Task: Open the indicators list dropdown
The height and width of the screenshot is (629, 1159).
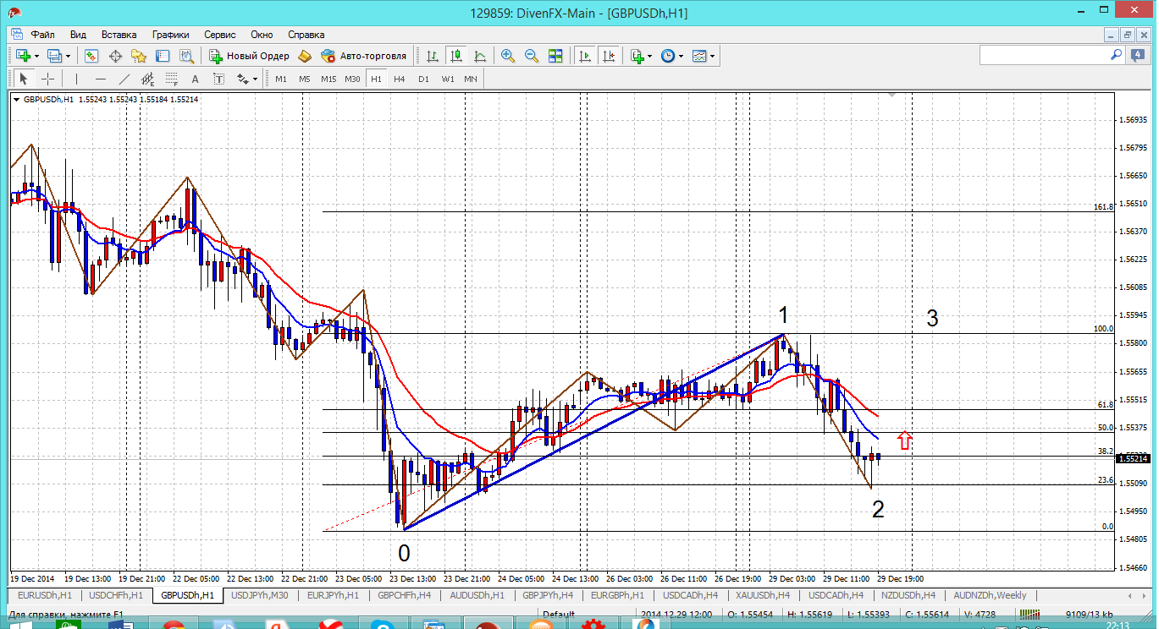Action: point(649,57)
